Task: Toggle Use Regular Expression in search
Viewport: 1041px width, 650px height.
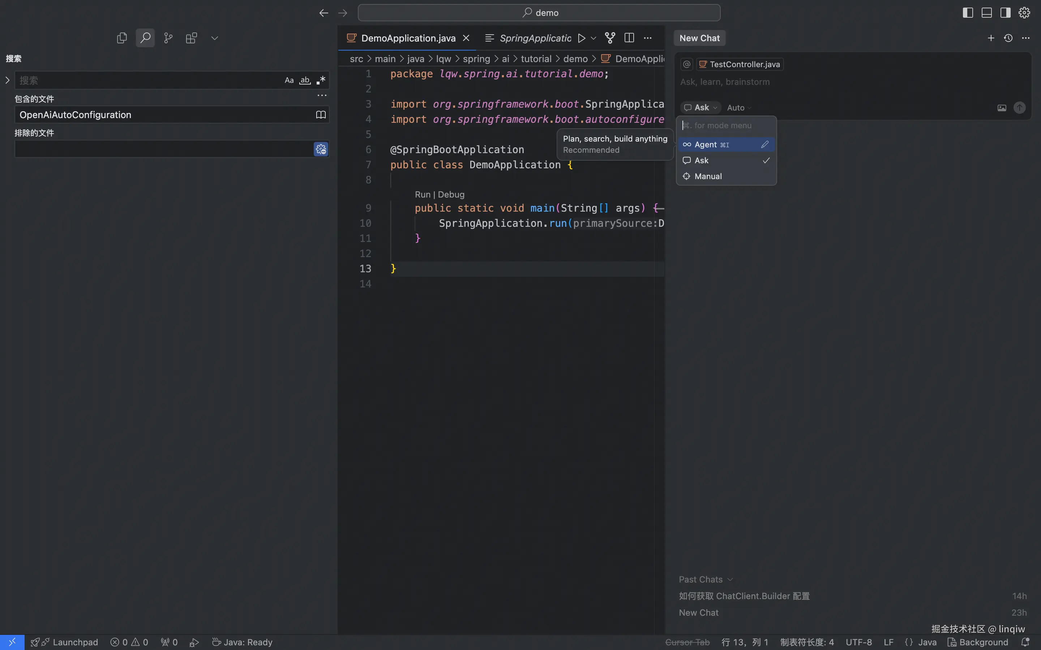Action: tap(321, 81)
